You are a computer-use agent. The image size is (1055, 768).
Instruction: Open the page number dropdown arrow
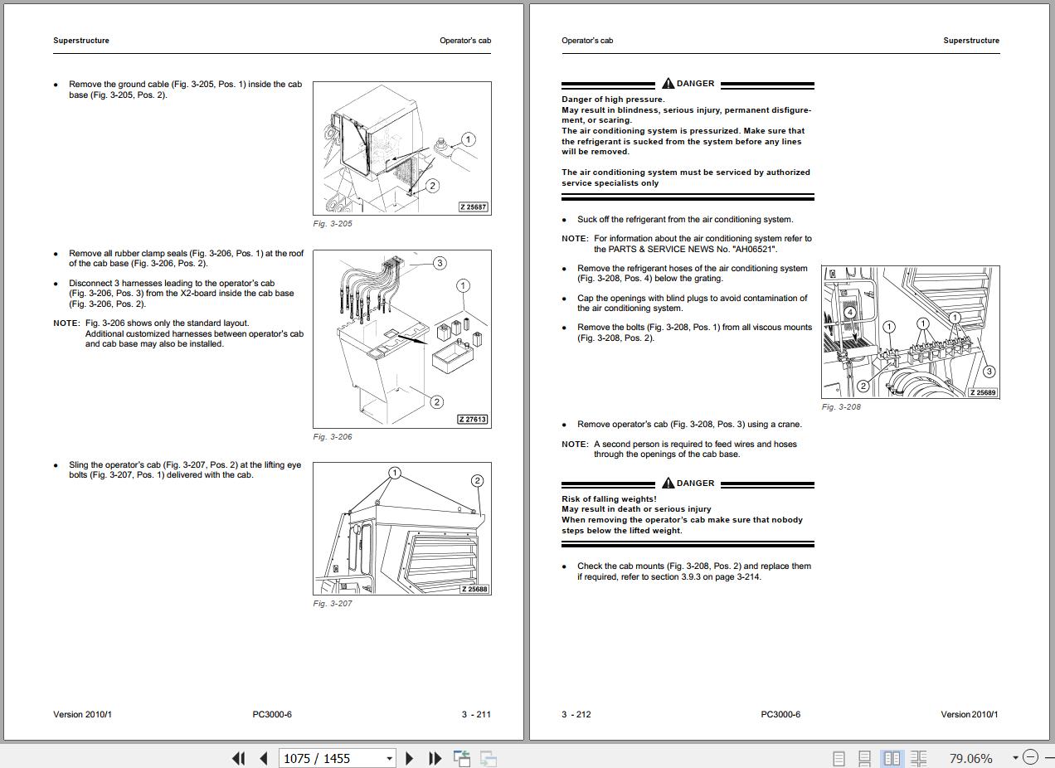click(x=389, y=758)
